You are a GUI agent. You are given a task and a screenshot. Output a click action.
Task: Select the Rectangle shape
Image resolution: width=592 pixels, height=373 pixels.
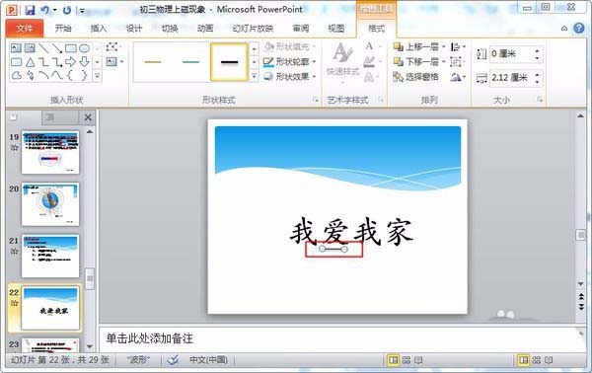tap(71, 48)
